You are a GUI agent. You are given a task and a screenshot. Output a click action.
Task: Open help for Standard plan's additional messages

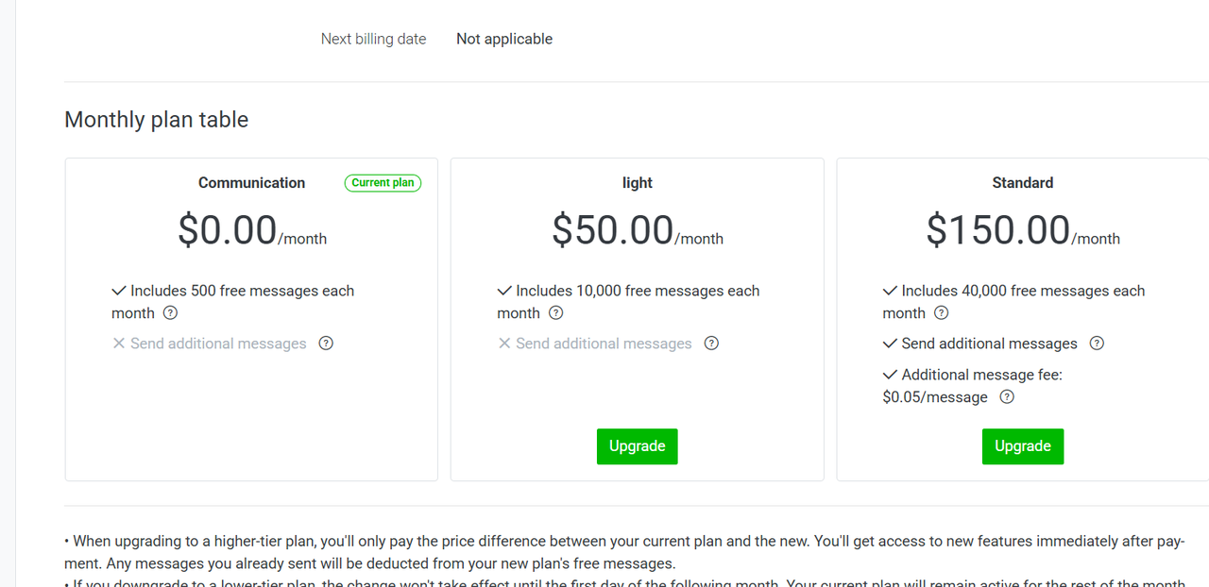tap(1097, 344)
